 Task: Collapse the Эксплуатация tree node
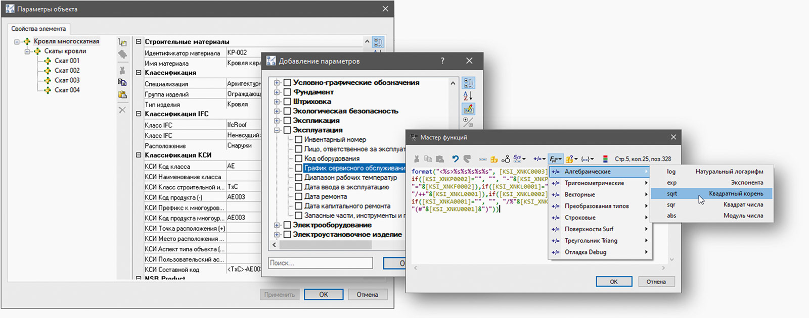pyautogui.click(x=277, y=130)
